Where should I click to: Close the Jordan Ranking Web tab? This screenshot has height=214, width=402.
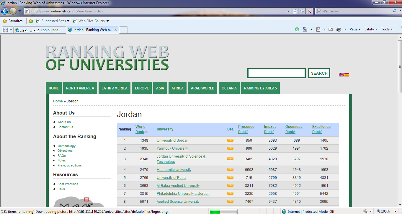click(x=115, y=30)
